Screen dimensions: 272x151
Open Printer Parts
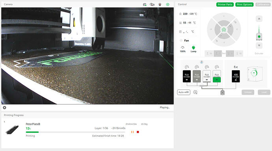point(225,4)
